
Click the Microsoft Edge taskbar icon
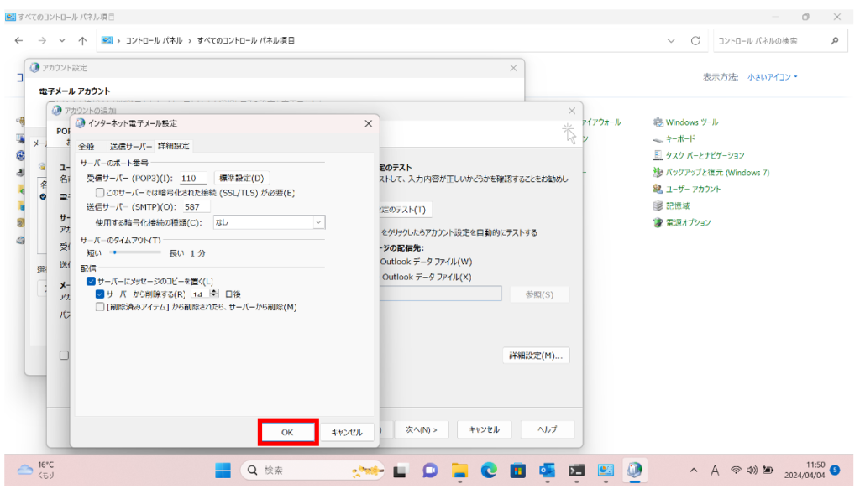488,471
